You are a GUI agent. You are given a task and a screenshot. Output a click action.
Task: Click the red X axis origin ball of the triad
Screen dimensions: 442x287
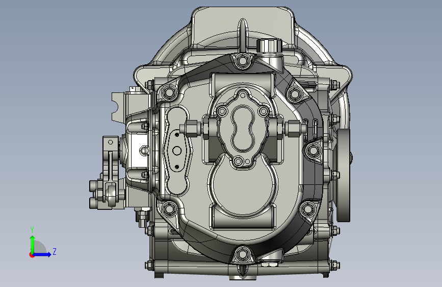(x=32, y=255)
